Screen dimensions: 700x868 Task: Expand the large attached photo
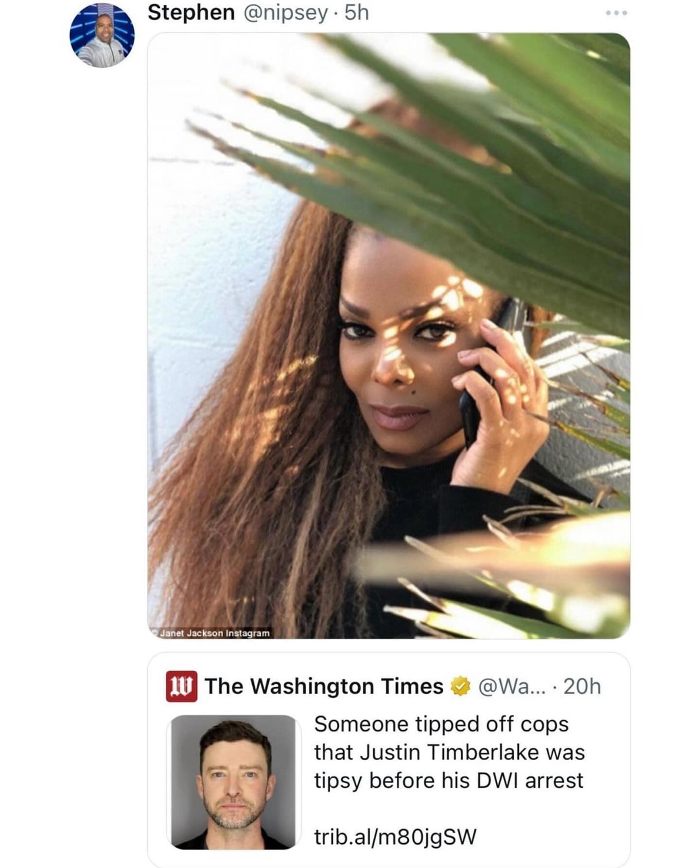point(389,336)
